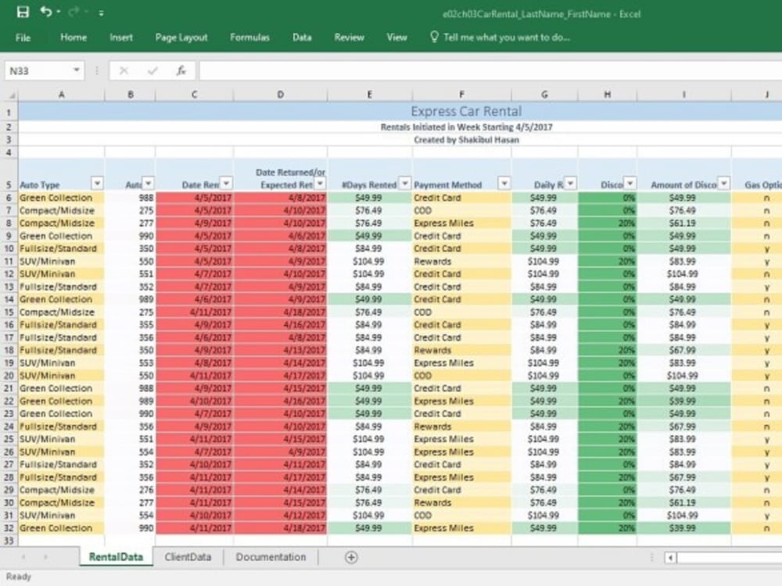Open the File menu
This screenshot has width=782, height=586.
(x=23, y=38)
